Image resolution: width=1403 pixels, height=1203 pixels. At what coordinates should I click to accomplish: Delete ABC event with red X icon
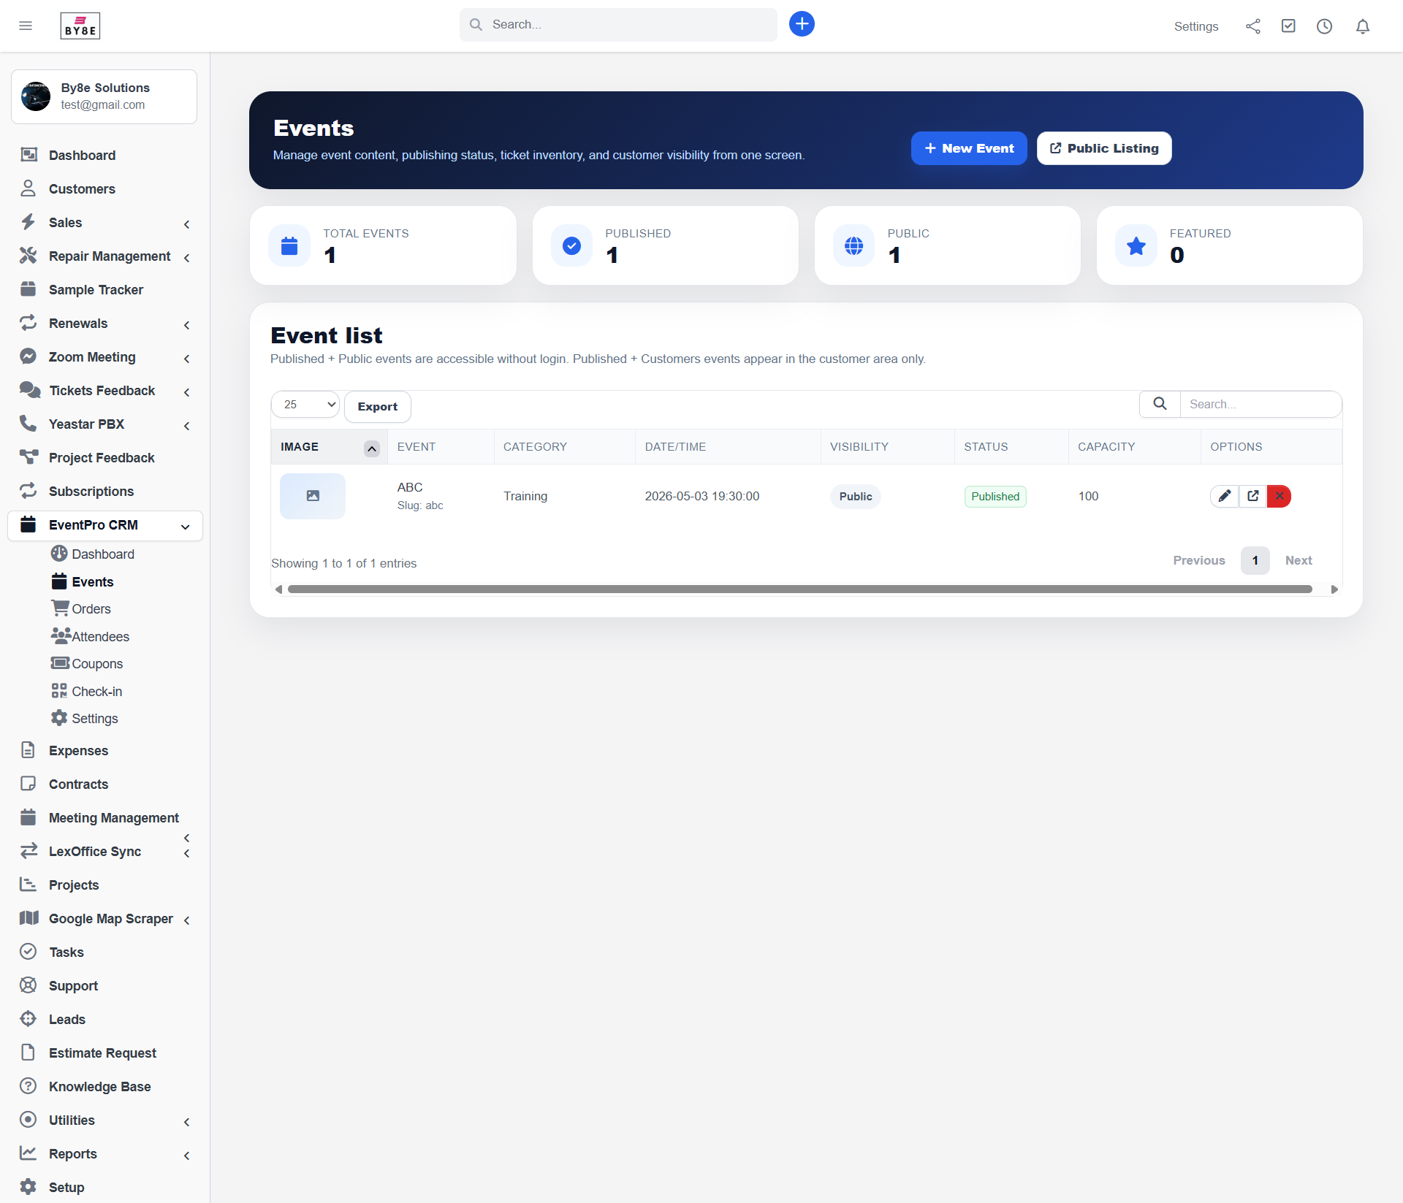(x=1280, y=496)
